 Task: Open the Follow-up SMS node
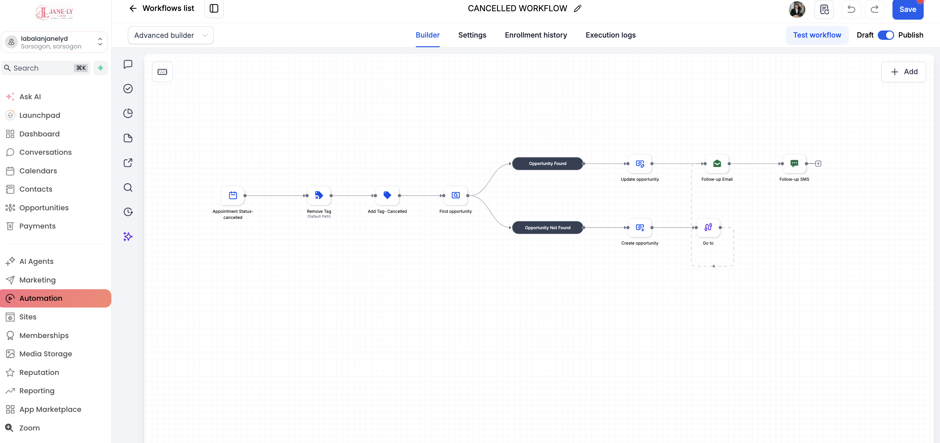[794, 164]
